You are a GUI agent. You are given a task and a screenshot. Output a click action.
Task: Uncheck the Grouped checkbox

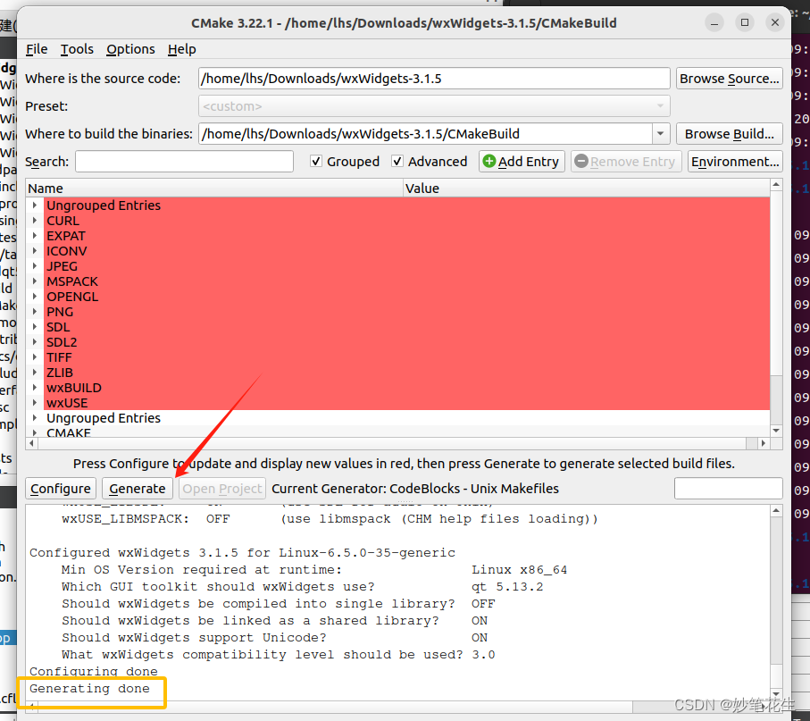click(x=317, y=162)
